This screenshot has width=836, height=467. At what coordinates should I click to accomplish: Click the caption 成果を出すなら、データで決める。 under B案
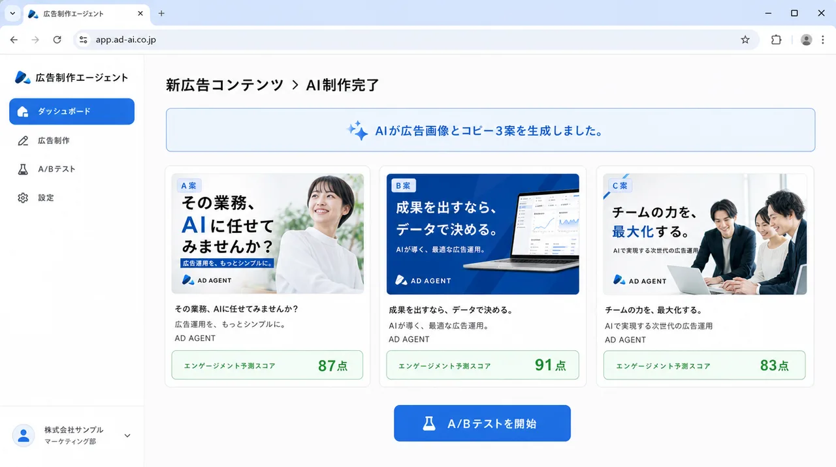(451, 310)
